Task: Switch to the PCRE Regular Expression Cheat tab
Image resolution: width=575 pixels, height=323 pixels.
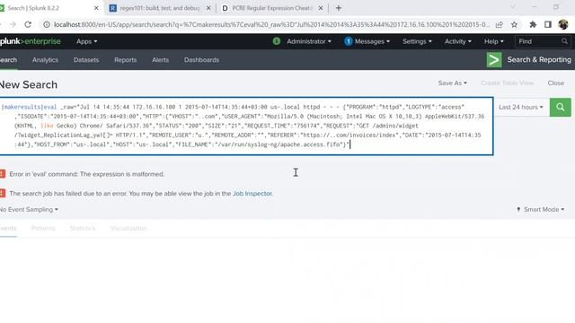Action: tap(271, 8)
